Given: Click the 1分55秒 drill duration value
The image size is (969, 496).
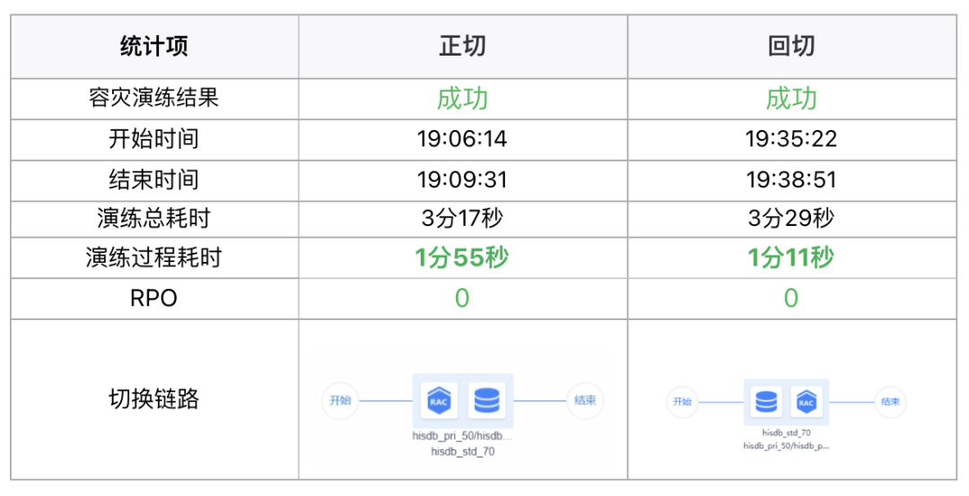Looking at the screenshot, I should (462, 258).
